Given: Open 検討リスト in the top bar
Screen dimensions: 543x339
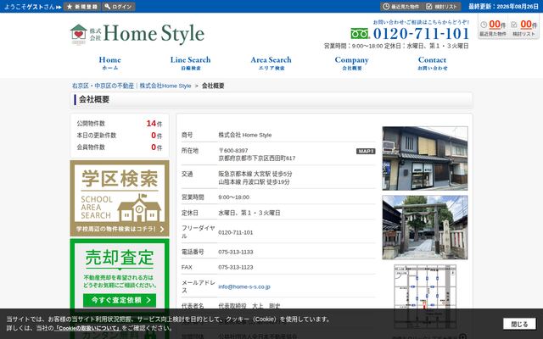Looking at the screenshot, I should (x=442, y=7).
